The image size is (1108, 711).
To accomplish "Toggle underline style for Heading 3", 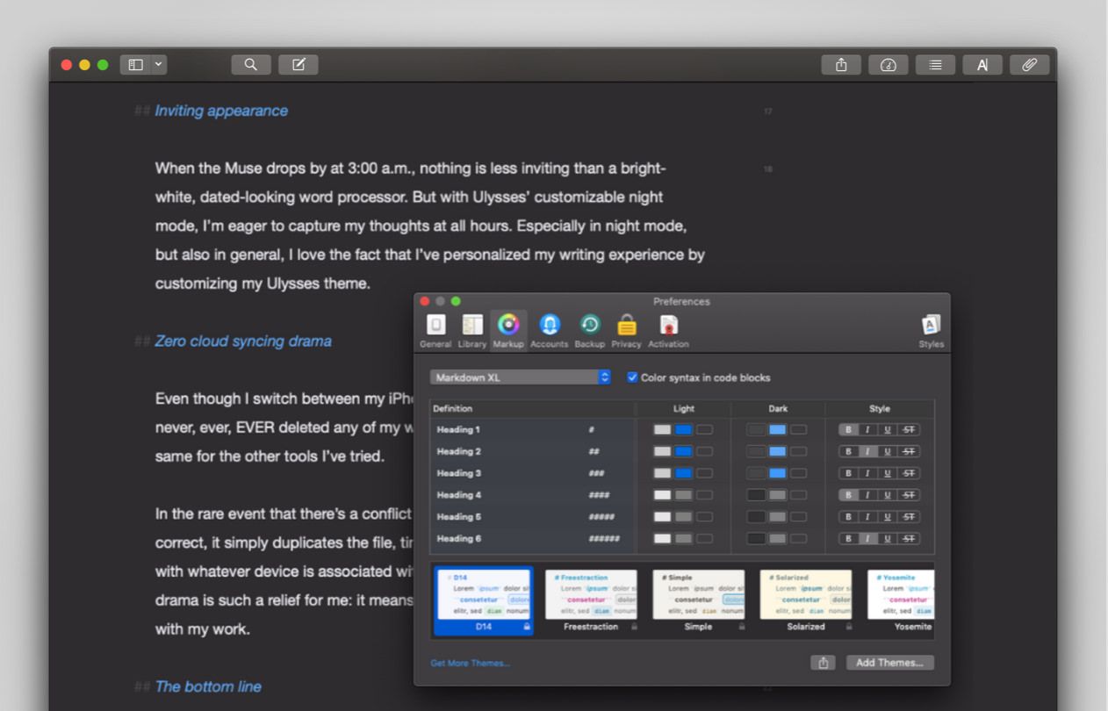I will point(888,473).
